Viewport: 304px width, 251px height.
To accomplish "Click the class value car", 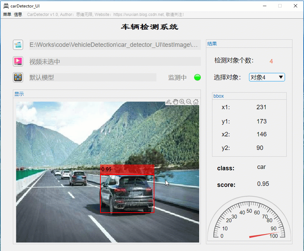I will (x=261, y=167).
